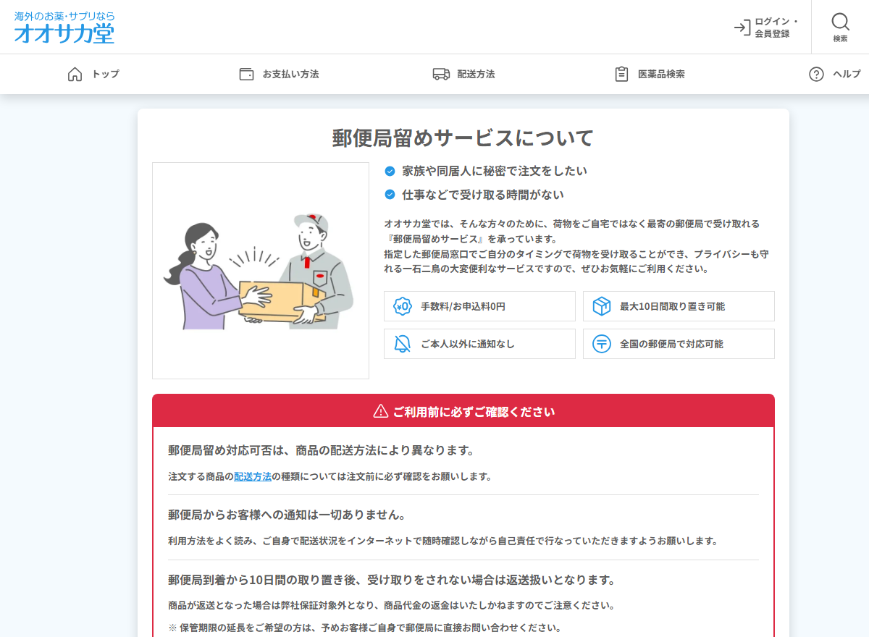Click paragraph starting 利用方法をよく読み
The image size is (869, 637).
(x=442, y=541)
